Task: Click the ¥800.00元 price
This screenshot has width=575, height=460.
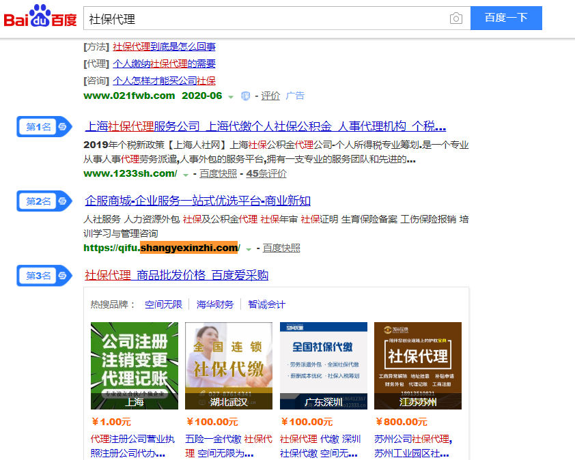Action: point(401,422)
